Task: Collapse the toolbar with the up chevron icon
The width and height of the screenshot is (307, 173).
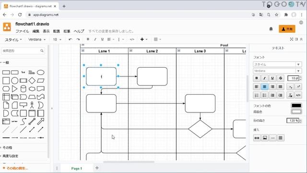Action: point(301,39)
